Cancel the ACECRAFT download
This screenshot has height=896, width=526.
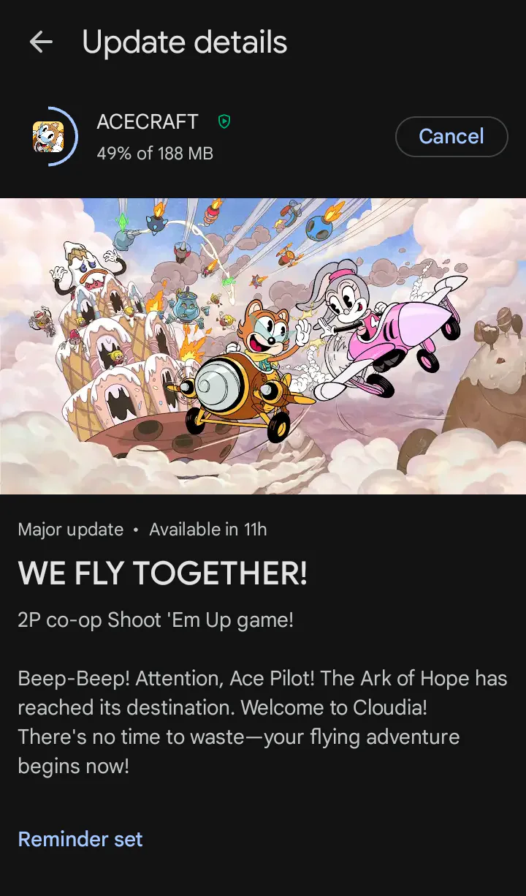coord(451,136)
